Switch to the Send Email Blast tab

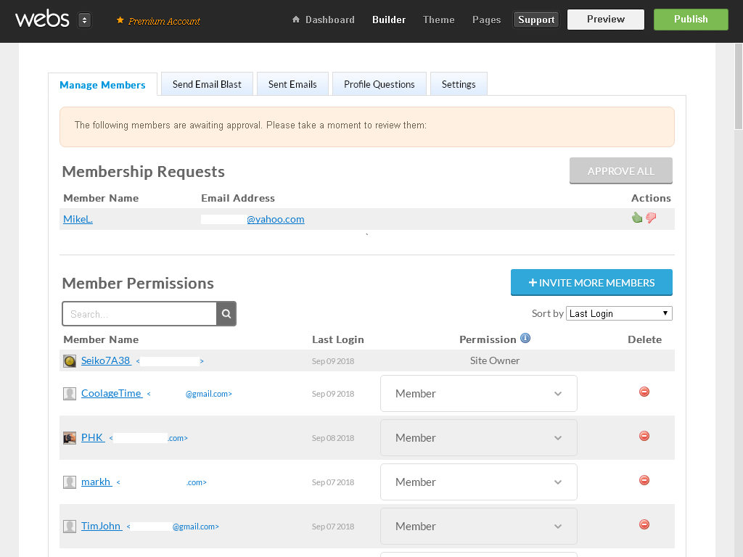(x=207, y=84)
